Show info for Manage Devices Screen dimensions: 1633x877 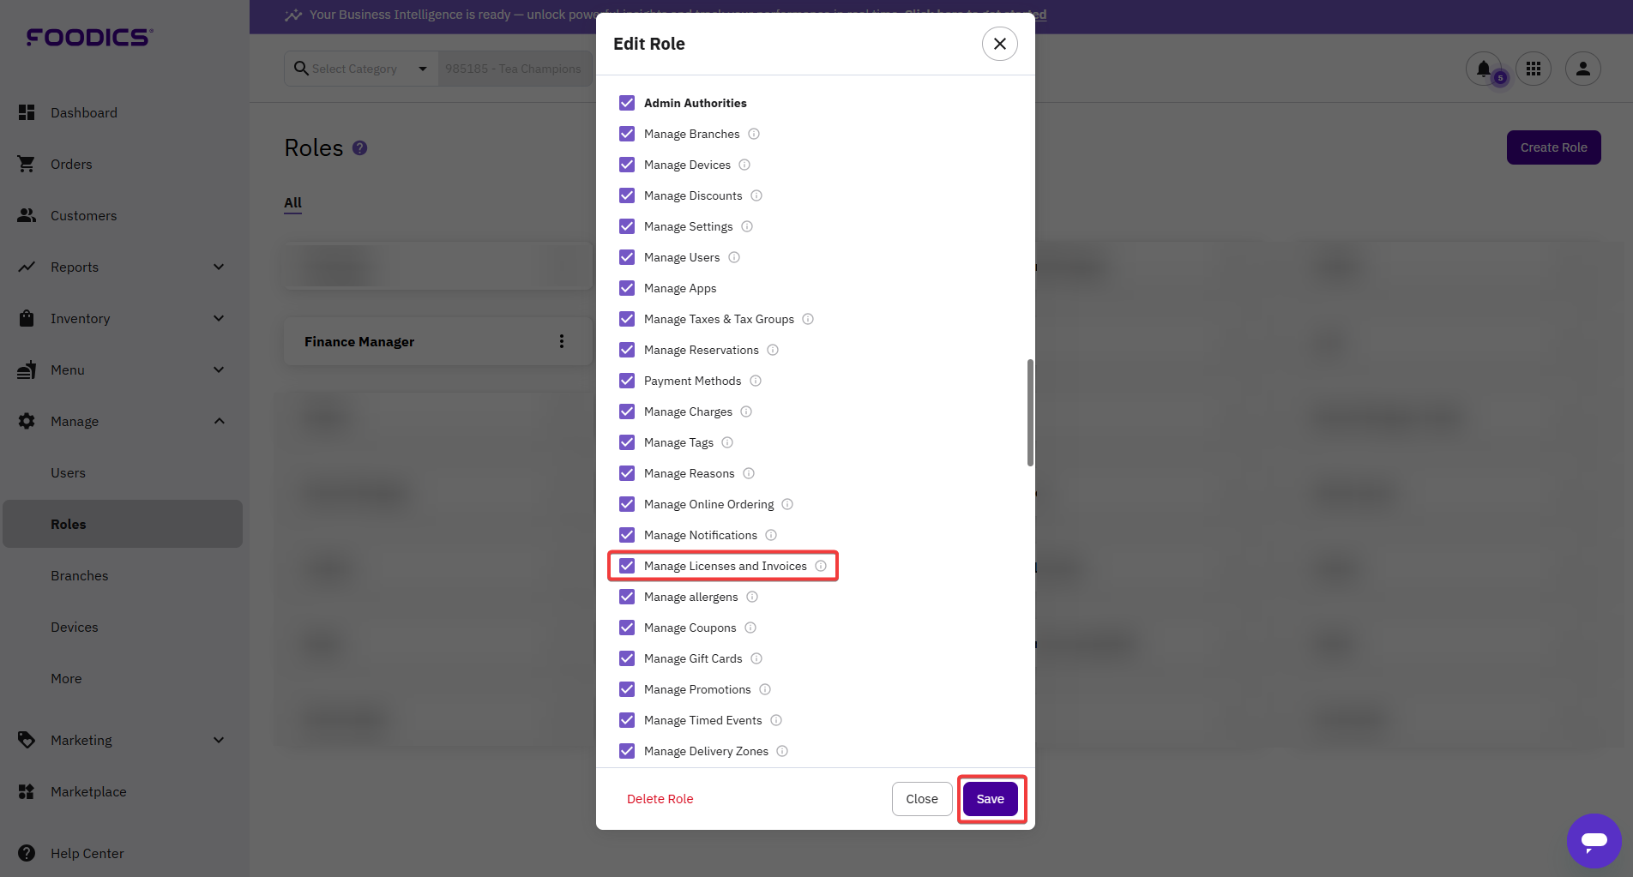point(744,165)
